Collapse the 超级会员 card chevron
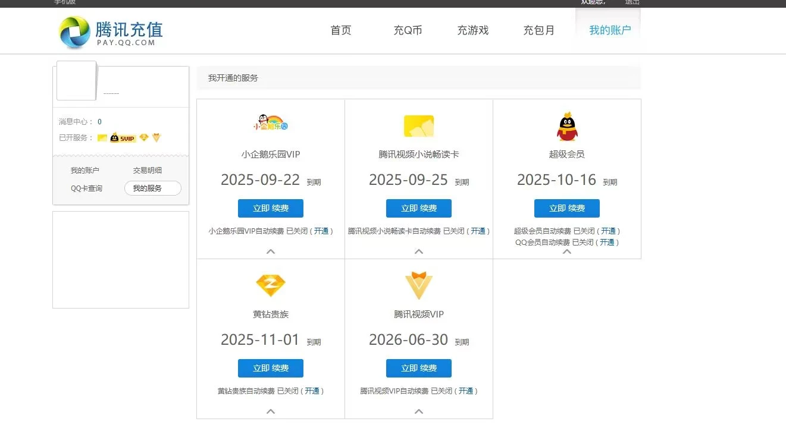Viewport: 786px width, 431px height. coord(567,251)
